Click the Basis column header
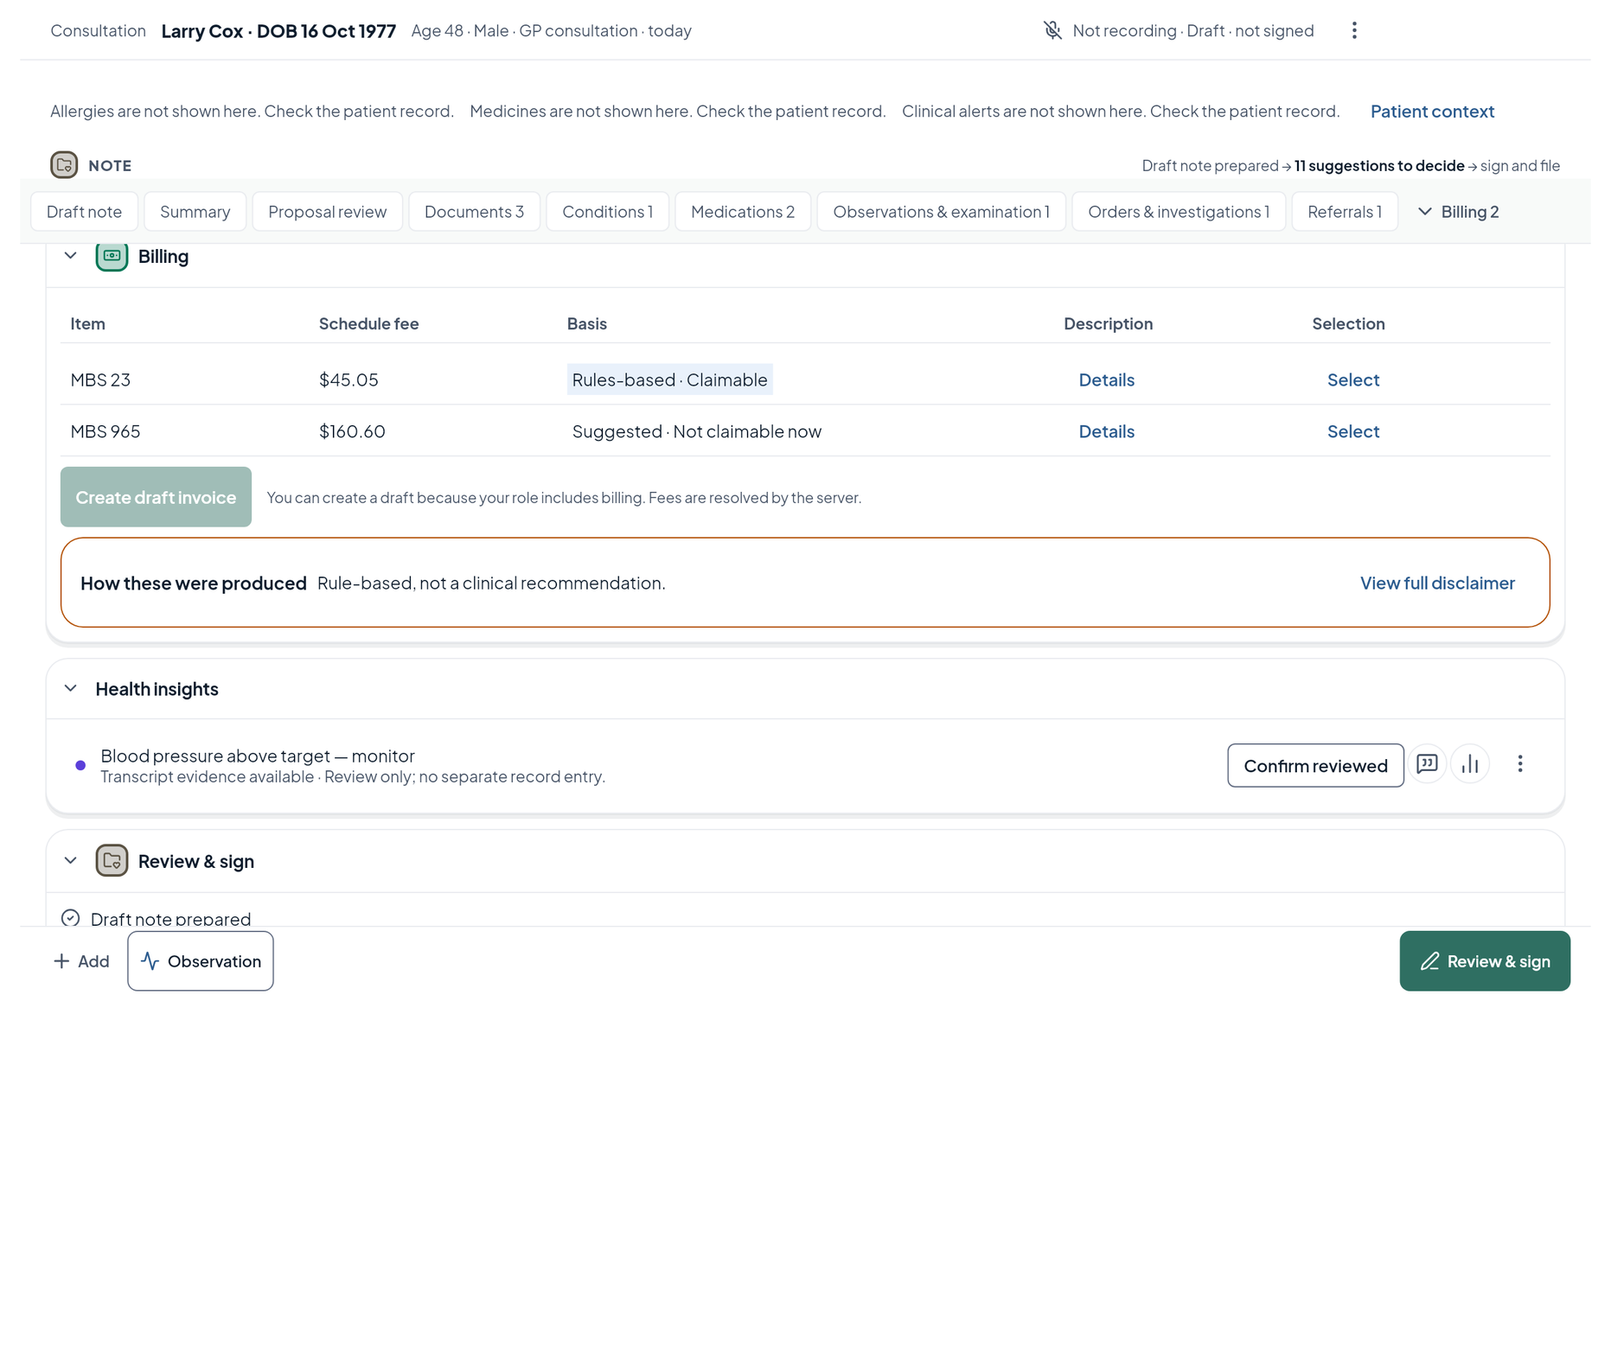 [x=587, y=323]
